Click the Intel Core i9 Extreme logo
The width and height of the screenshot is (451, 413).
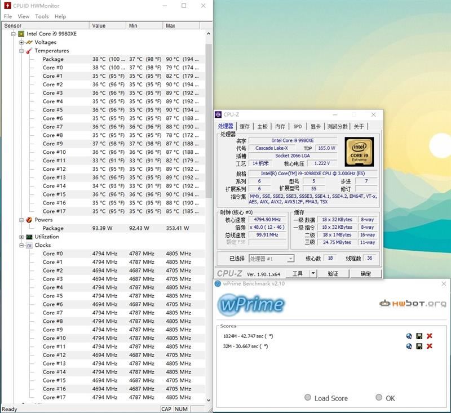coord(359,152)
